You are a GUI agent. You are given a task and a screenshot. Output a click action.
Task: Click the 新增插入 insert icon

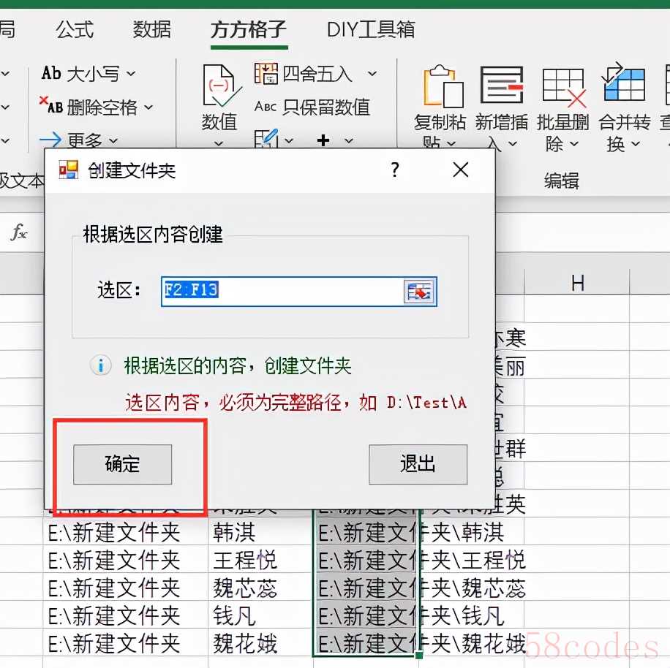click(501, 86)
